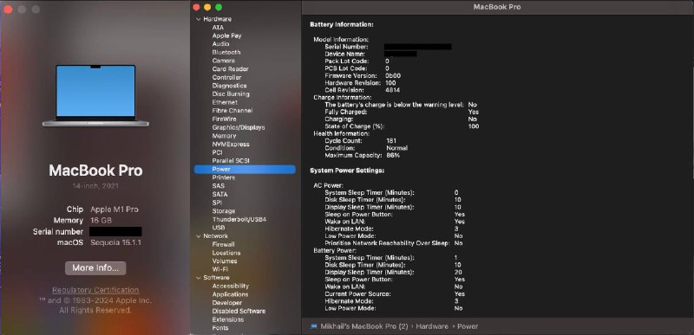The height and width of the screenshot is (335, 694).
Task: Select Applications under Software
Action: pos(230,294)
